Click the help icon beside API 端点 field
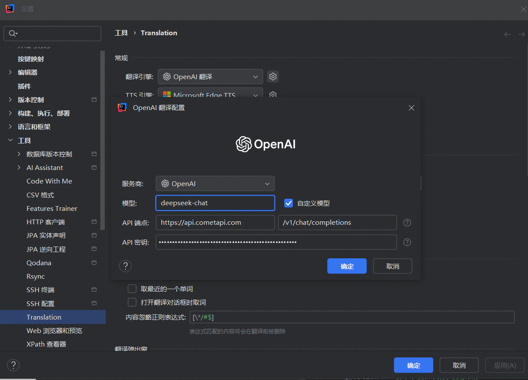 (x=407, y=222)
